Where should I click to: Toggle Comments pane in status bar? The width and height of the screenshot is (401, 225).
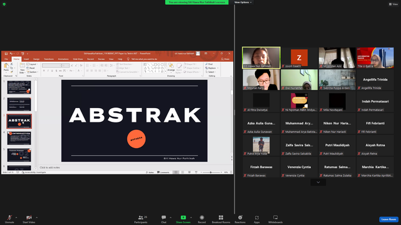pos(163,172)
